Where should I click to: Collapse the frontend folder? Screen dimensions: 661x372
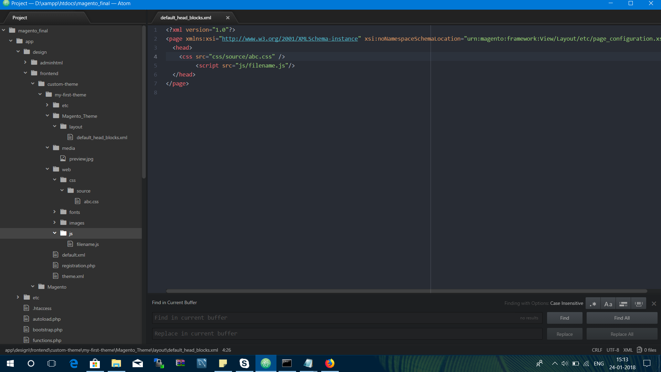click(25, 73)
